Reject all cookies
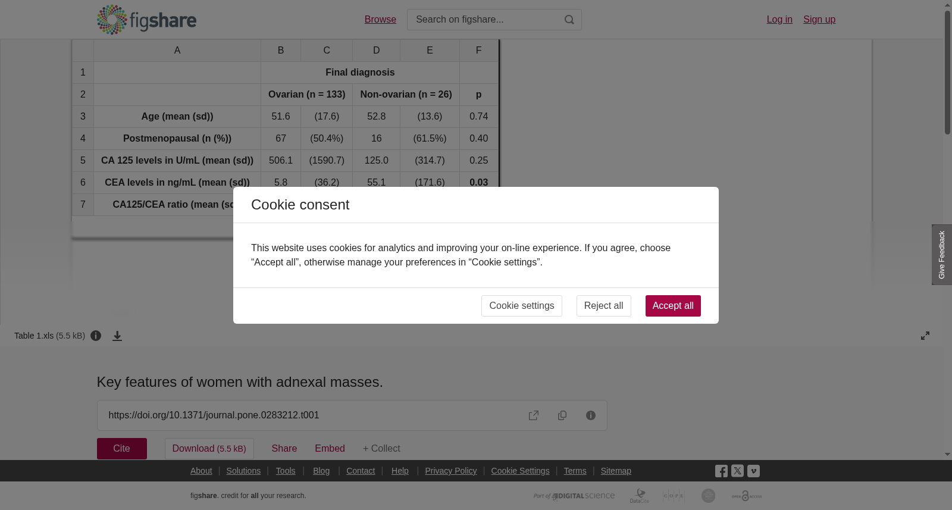 [603, 306]
